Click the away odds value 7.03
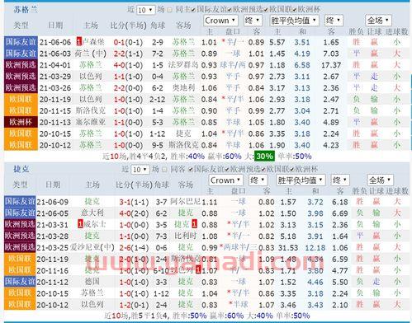 pos(331,54)
